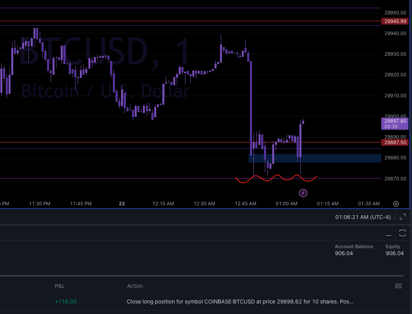412x314 pixels.
Task: Click the 01:15 AM time axis label
Action: point(327,203)
